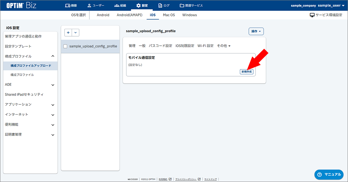
Task: Expand the アプリケーション section
Action: tap(30, 104)
